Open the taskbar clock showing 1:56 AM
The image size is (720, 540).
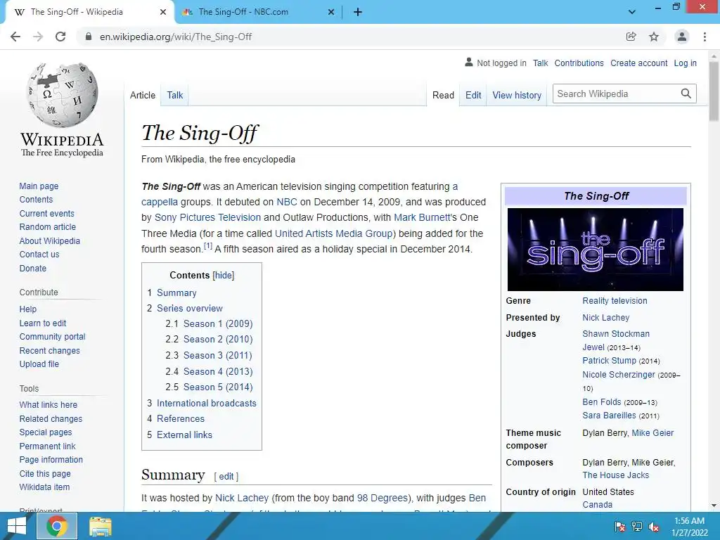pos(690,527)
